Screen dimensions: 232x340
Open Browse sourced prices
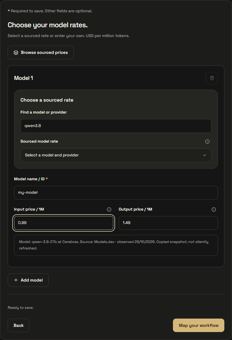coord(40,52)
